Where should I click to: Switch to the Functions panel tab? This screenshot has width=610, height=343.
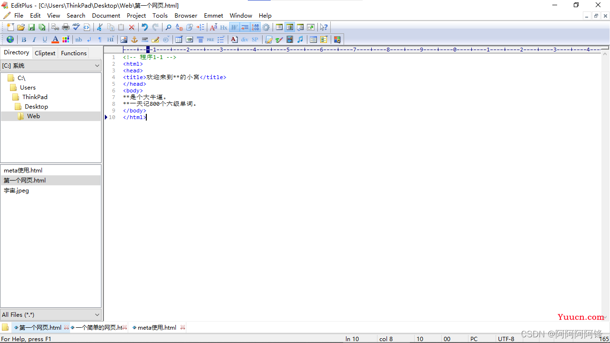pyautogui.click(x=74, y=53)
